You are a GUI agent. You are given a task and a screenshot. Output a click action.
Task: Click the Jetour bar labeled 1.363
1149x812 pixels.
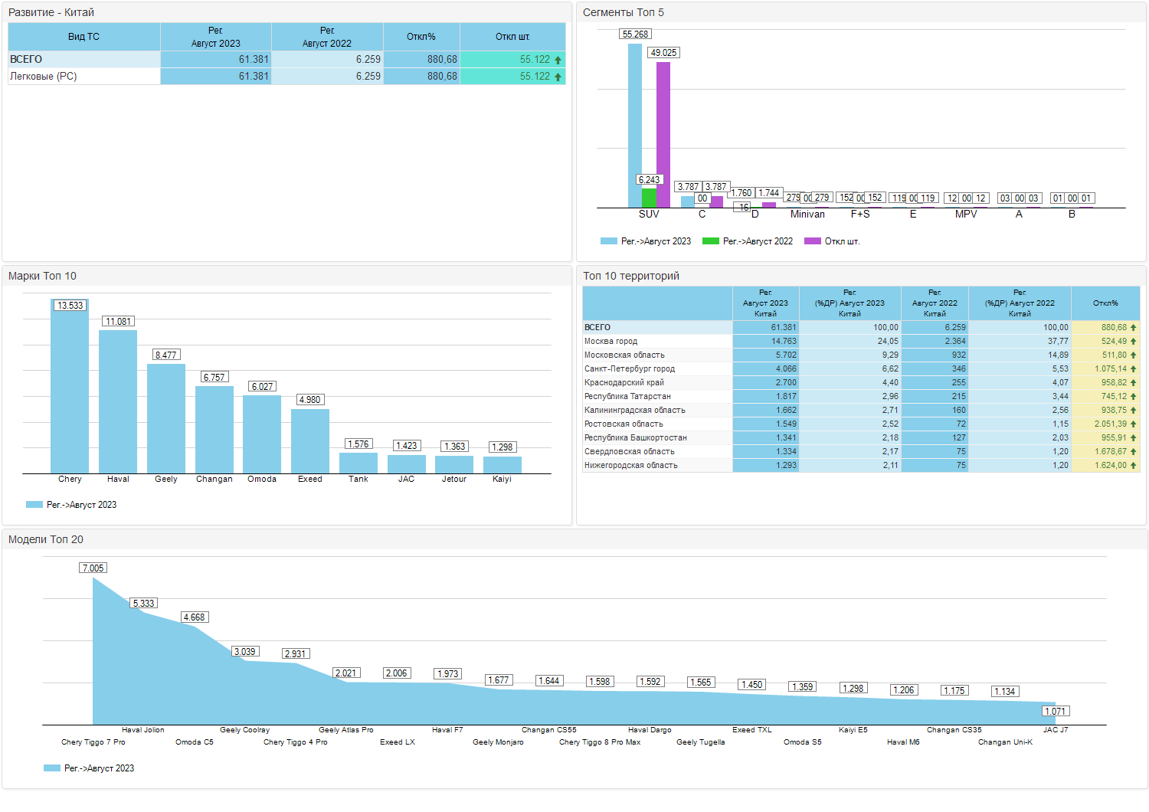pyautogui.click(x=454, y=464)
